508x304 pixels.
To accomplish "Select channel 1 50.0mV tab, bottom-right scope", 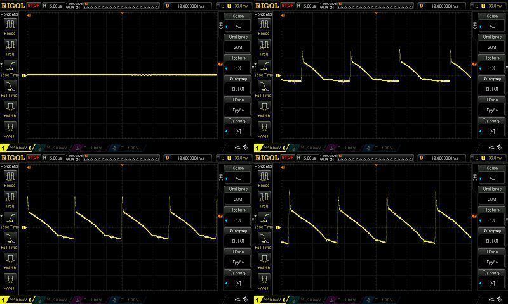I will tap(271, 300).
